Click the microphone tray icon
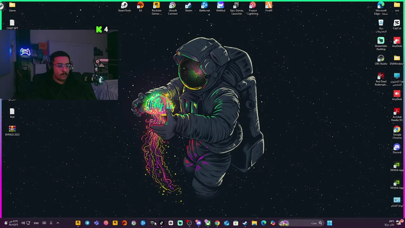The image size is (405, 228). click(x=51, y=223)
